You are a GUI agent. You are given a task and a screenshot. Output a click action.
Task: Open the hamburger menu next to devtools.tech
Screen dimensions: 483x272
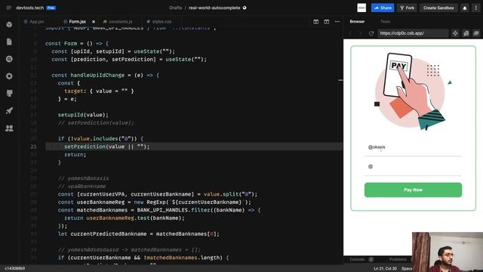[x=8, y=8]
